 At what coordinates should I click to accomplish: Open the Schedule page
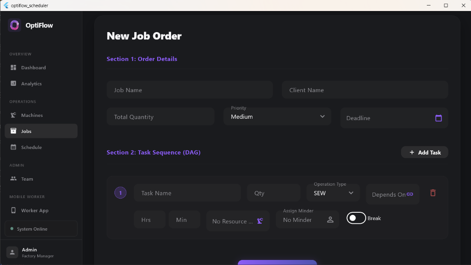click(x=41, y=147)
